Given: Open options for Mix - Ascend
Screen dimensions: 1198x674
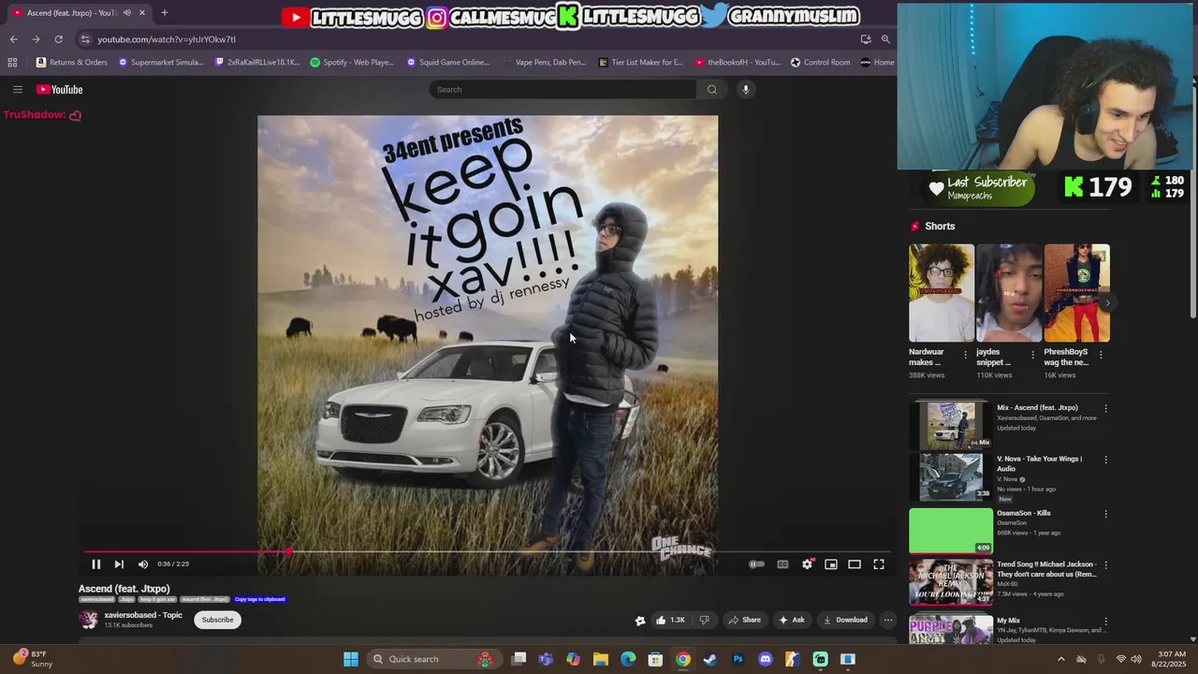Looking at the screenshot, I should pyautogui.click(x=1105, y=409).
